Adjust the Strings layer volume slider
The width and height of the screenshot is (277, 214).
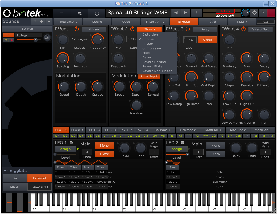click(x=29, y=40)
